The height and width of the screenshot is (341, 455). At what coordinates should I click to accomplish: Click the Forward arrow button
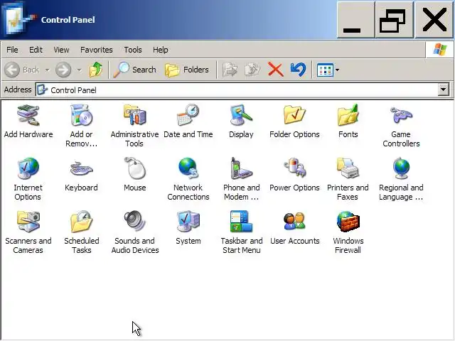63,70
